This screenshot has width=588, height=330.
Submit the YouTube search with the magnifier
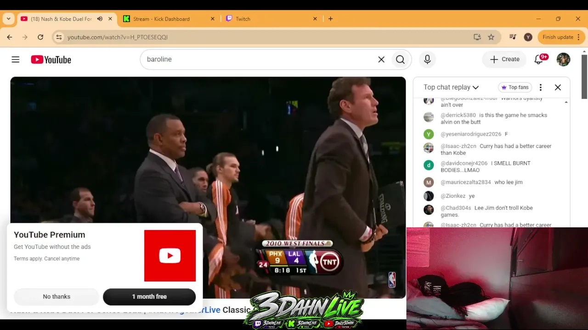pyautogui.click(x=400, y=60)
